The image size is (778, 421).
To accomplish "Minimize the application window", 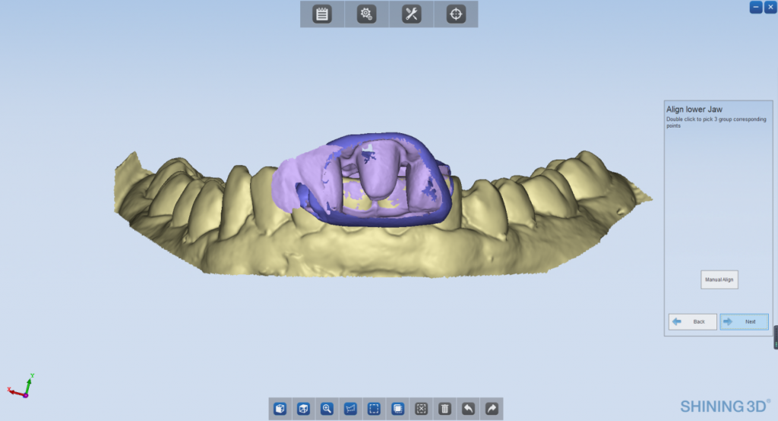I will (x=756, y=7).
